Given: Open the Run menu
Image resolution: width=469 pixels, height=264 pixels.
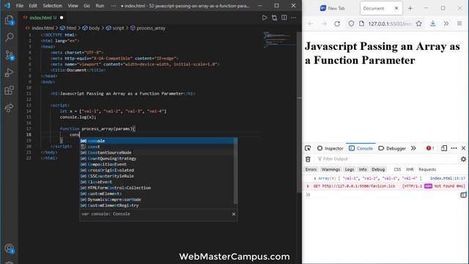Looking at the screenshot, I should [100, 6].
